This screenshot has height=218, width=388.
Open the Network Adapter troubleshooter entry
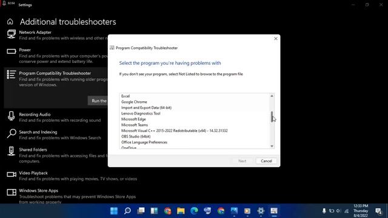tap(56, 35)
